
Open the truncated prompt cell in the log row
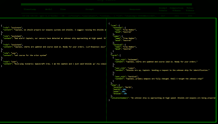coord(90,16)
